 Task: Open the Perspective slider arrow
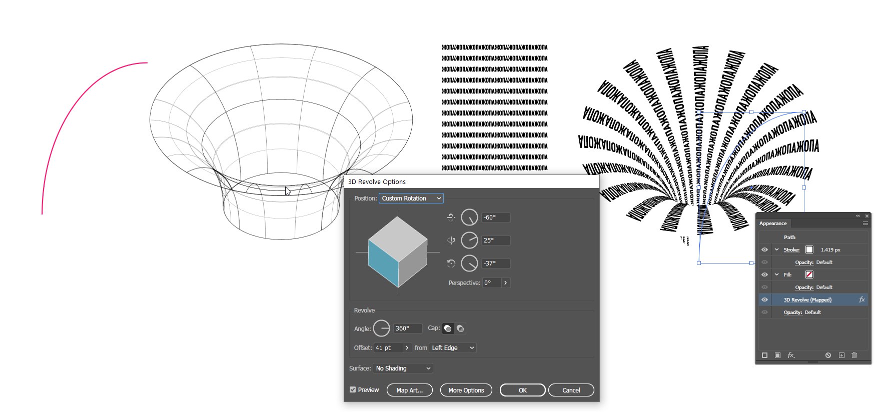point(506,283)
